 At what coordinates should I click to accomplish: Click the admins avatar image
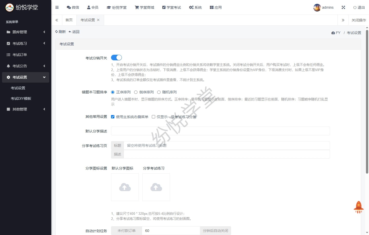click(x=317, y=7)
